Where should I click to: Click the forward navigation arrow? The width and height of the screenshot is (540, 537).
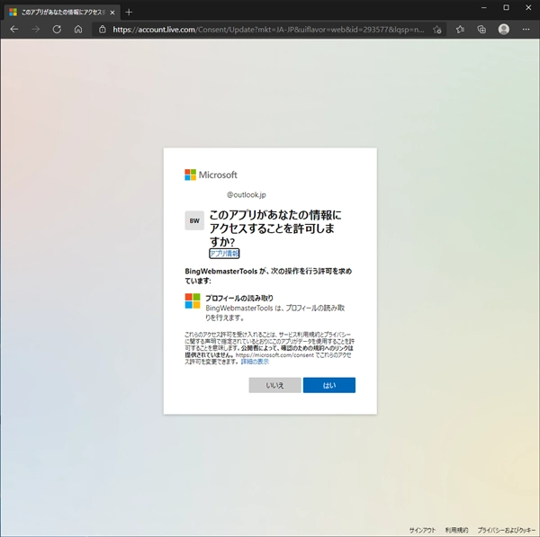(35, 30)
